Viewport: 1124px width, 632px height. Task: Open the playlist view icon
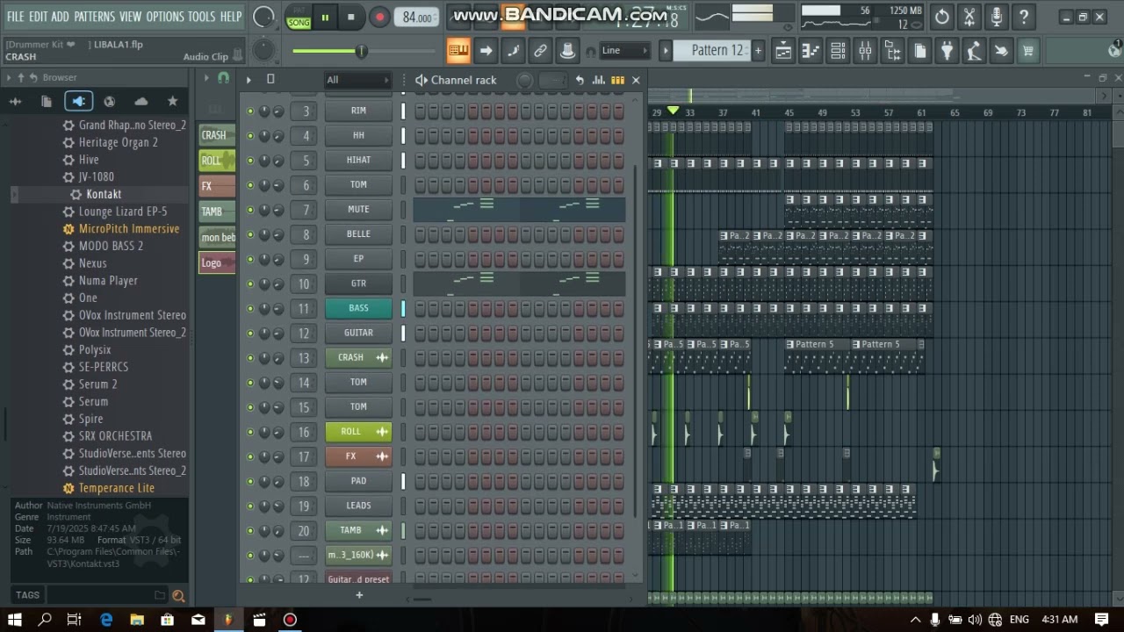[783, 51]
